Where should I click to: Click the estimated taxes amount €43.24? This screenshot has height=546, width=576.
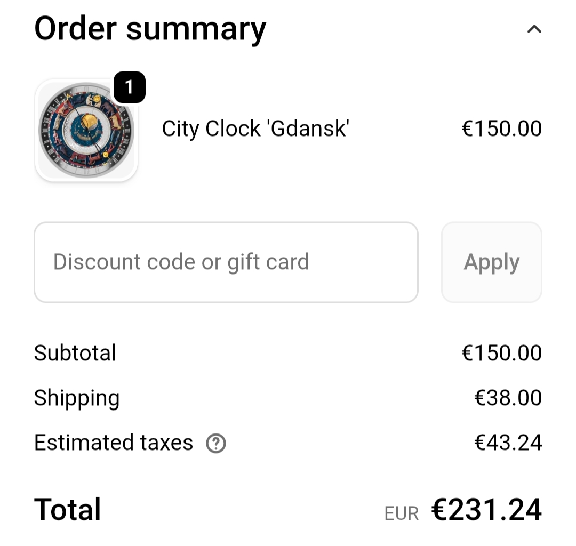coord(508,443)
